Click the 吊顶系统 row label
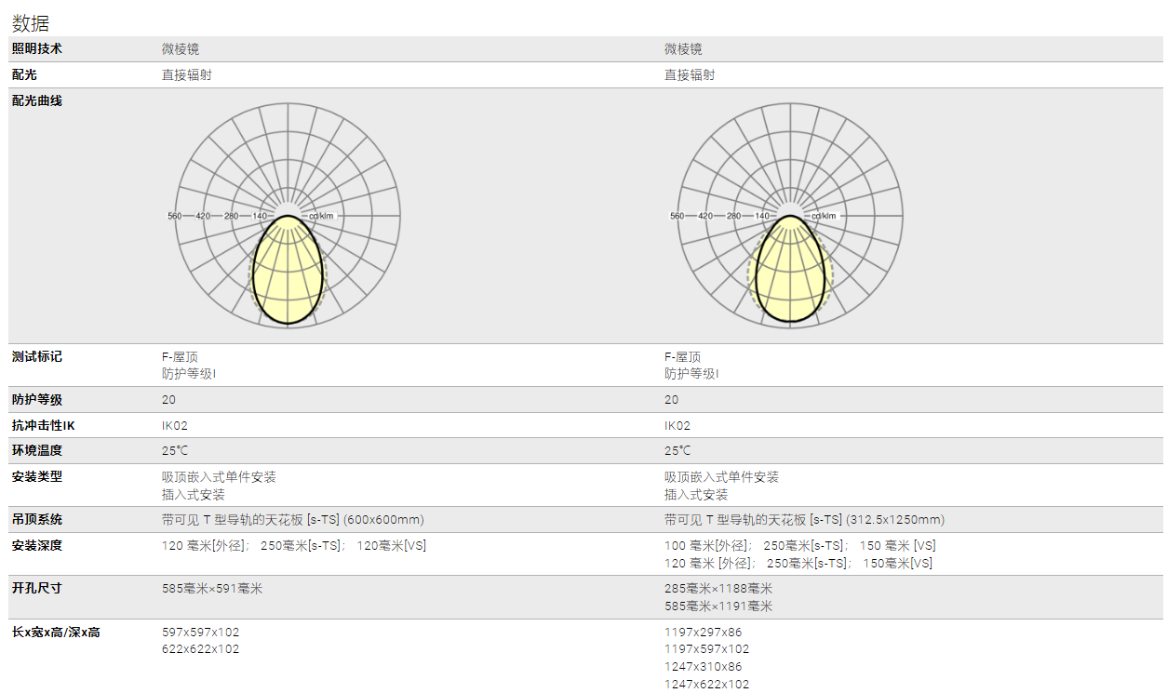Image resolution: width=1167 pixels, height=693 pixels. [37, 519]
